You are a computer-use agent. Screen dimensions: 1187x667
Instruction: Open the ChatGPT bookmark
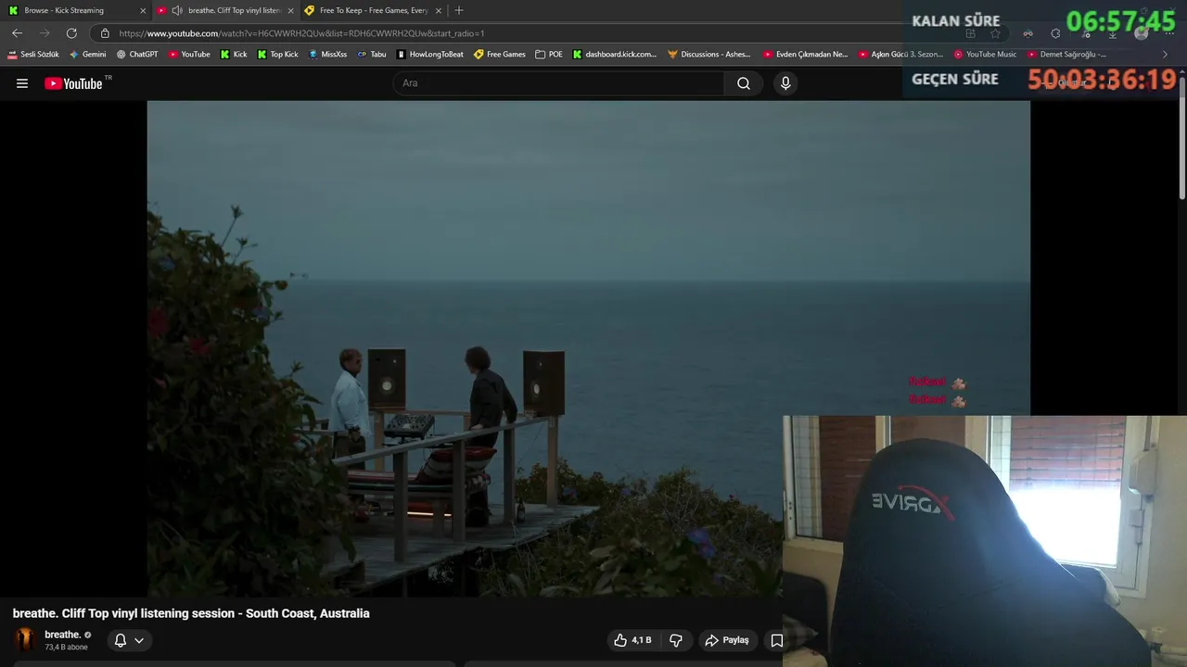tap(137, 55)
